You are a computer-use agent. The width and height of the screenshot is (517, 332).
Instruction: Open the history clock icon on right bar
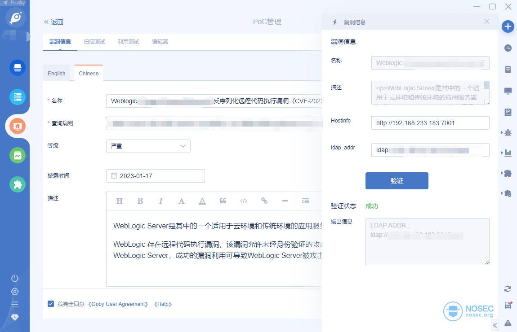[508, 48]
